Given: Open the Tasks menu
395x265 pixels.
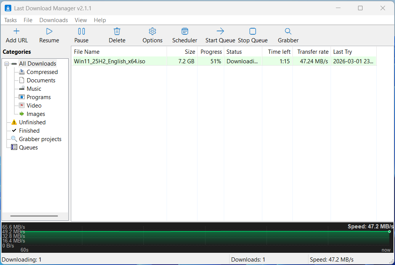Looking at the screenshot, I should (x=11, y=20).
